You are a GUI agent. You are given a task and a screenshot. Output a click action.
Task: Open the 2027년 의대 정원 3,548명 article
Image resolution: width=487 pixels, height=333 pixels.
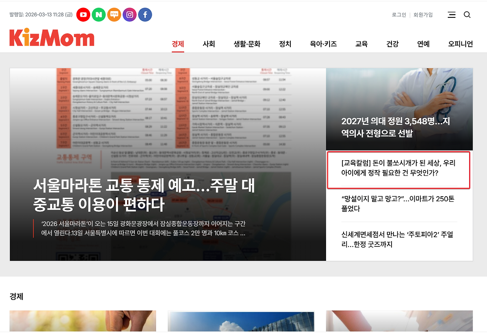pyautogui.click(x=396, y=127)
